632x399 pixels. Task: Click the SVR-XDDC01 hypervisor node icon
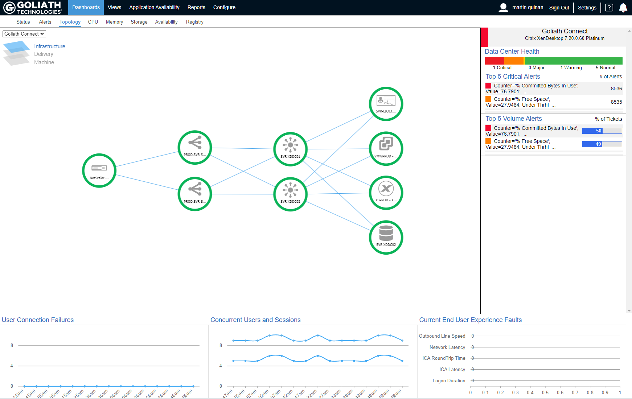pyautogui.click(x=290, y=149)
